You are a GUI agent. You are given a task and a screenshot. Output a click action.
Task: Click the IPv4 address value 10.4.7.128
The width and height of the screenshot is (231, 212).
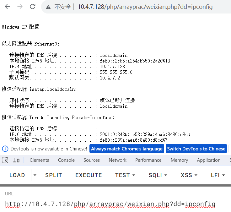[112, 67]
